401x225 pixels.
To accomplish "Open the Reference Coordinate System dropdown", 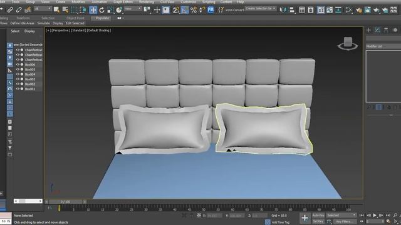I will (x=133, y=9).
